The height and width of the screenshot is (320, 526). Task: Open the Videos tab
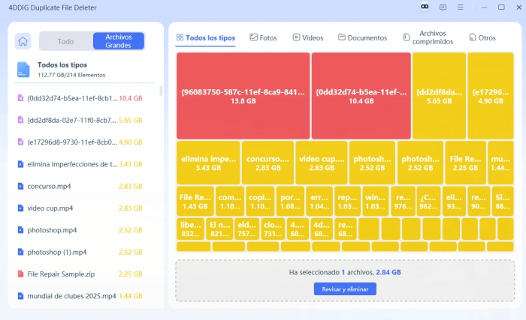click(x=308, y=37)
